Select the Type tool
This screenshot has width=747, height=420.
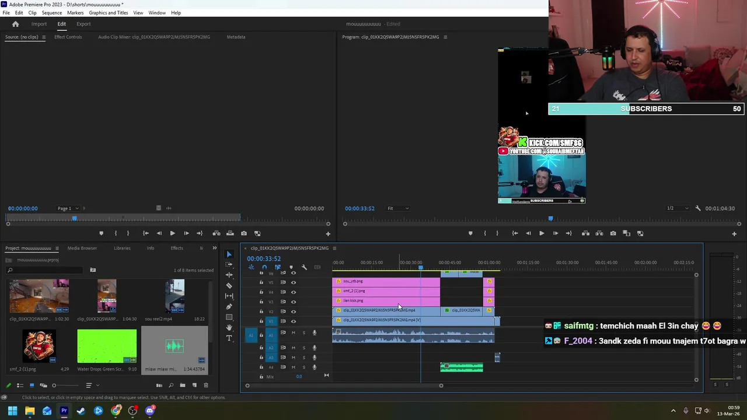(x=229, y=338)
